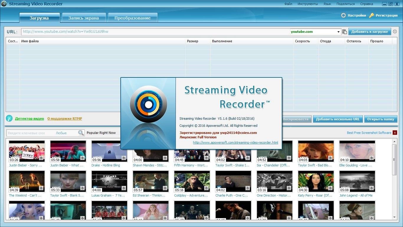403x227 pixels.
Task: Add Lukas Graham - 7 Years via plus icon
Action: pyautogui.click(x=124, y=188)
